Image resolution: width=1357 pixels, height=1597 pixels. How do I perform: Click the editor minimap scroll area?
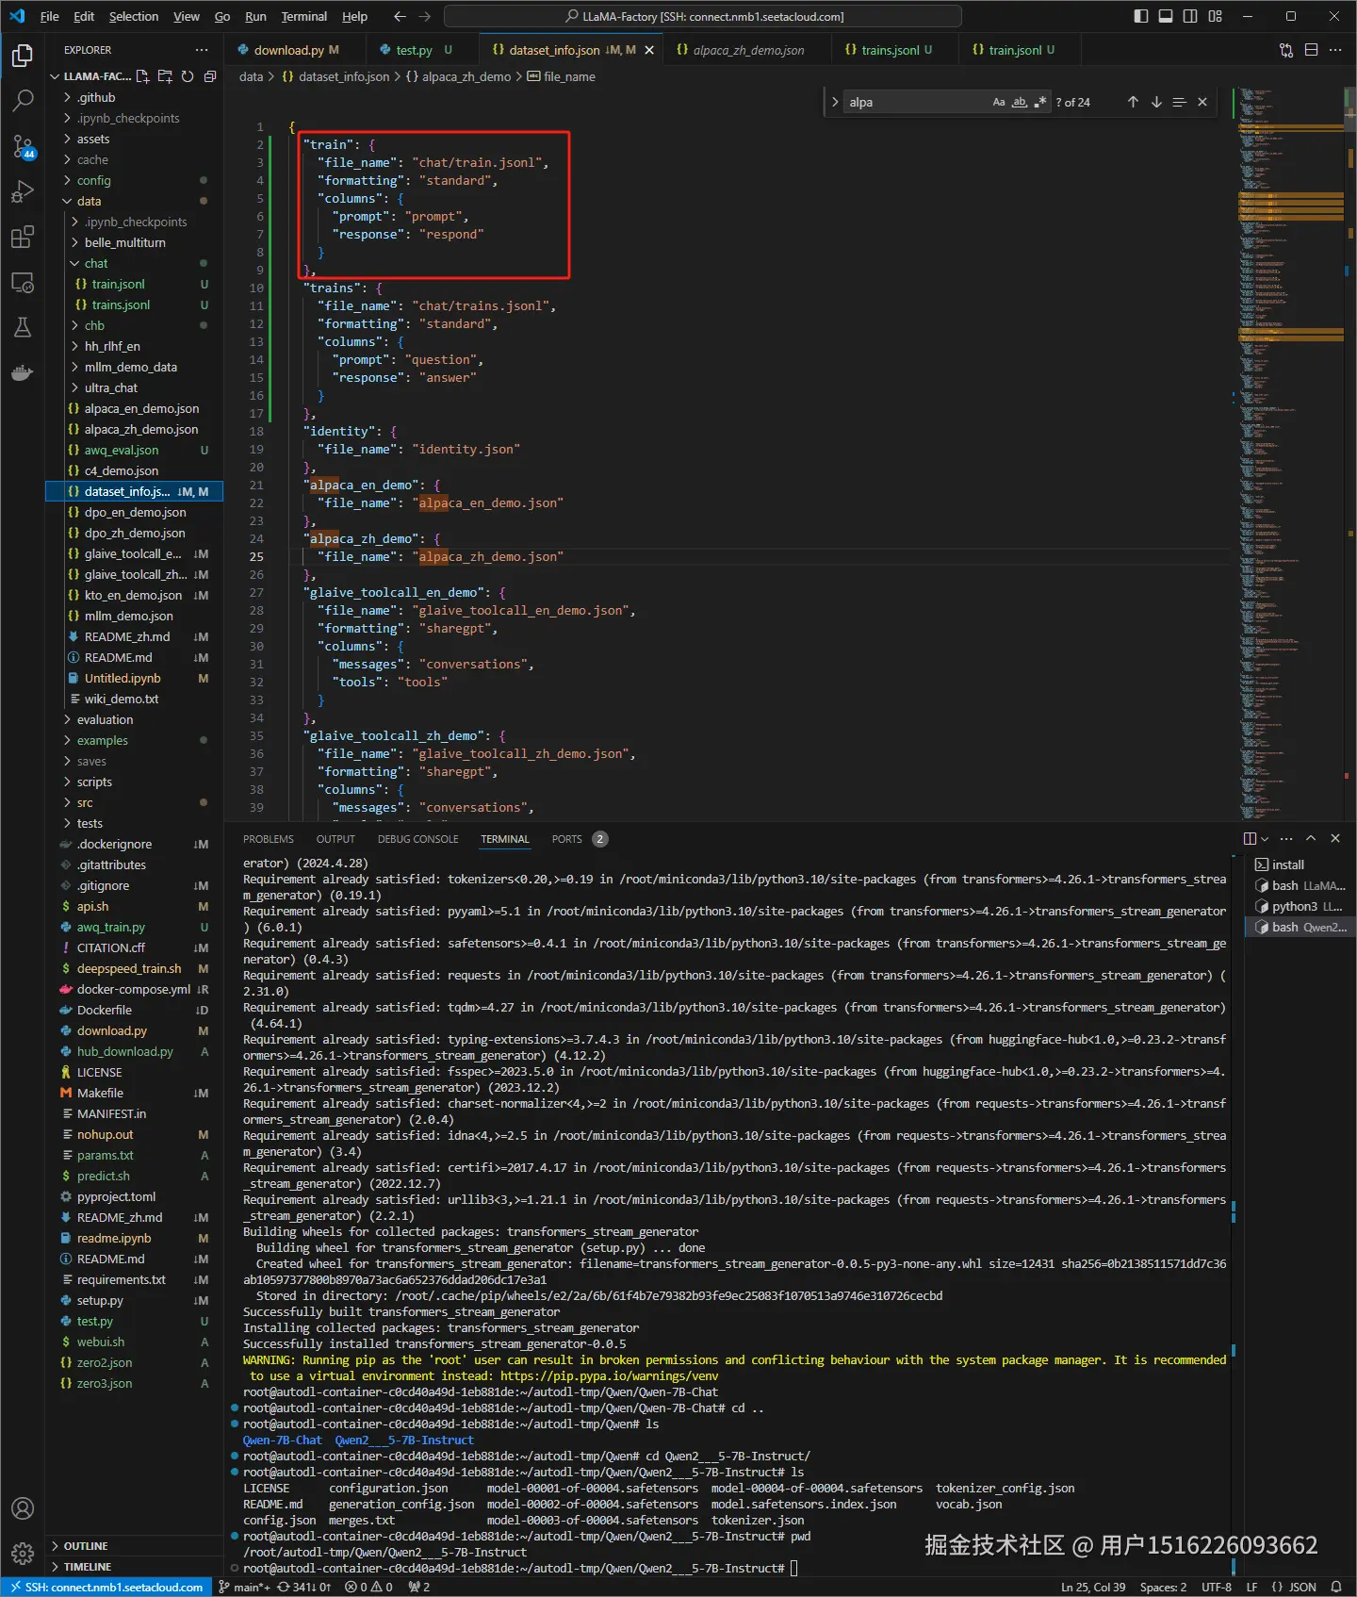click(1289, 453)
